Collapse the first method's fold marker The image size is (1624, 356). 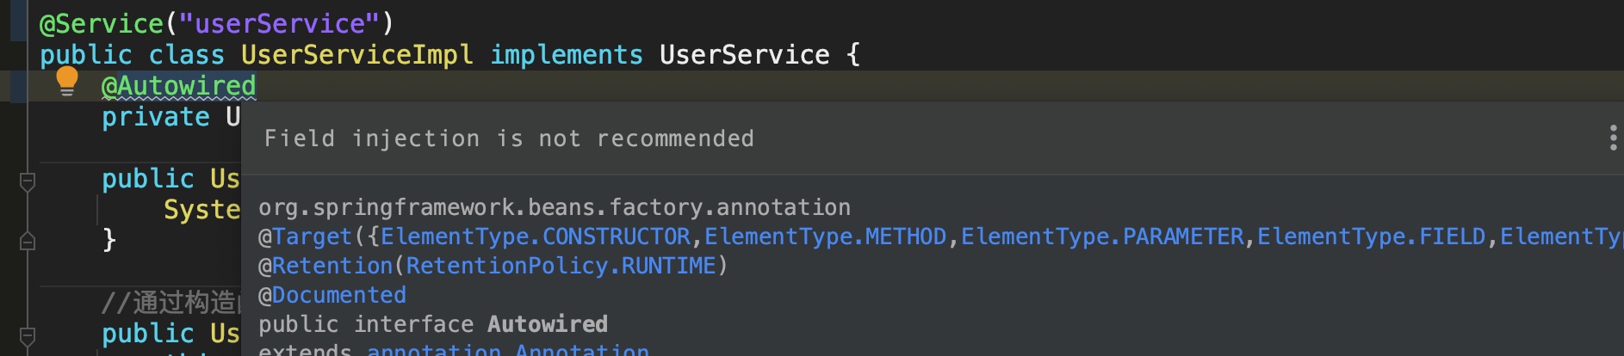pyautogui.click(x=27, y=181)
